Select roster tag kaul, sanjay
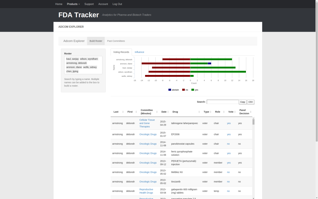318x199 pixels. (x=72, y=59)
